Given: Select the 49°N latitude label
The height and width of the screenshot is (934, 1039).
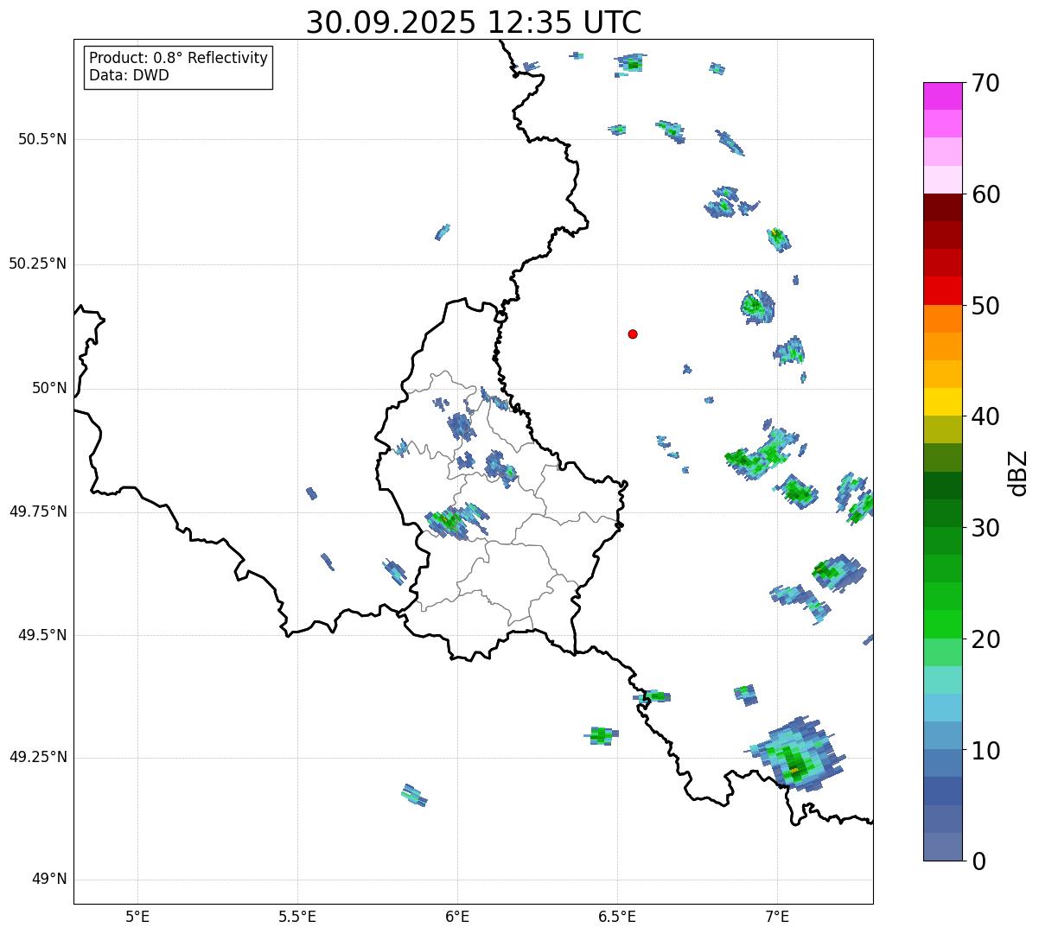Looking at the screenshot, I should [48, 880].
